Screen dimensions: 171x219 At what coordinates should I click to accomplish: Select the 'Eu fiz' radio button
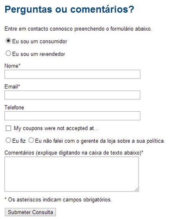[8, 140]
